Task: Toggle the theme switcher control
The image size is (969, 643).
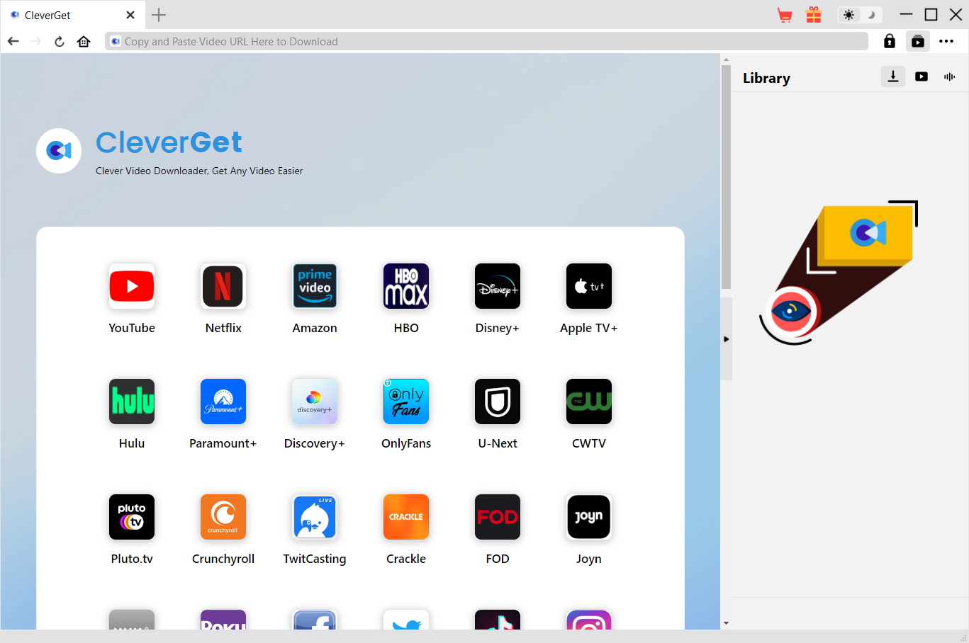Action: click(859, 14)
